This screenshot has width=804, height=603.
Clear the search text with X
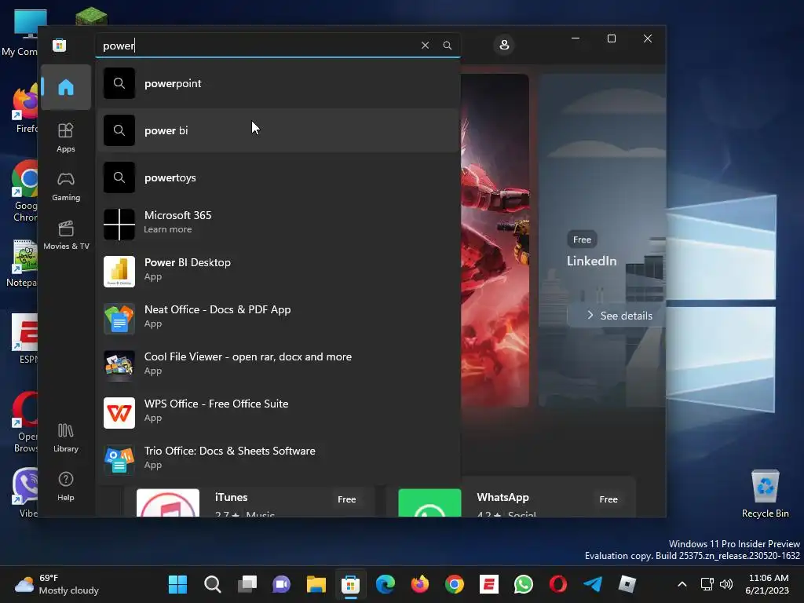(425, 45)
